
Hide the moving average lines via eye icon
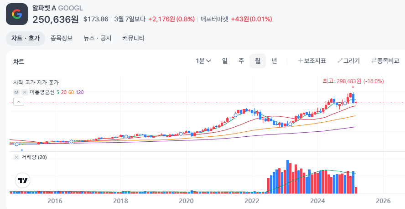coord(16,92)
